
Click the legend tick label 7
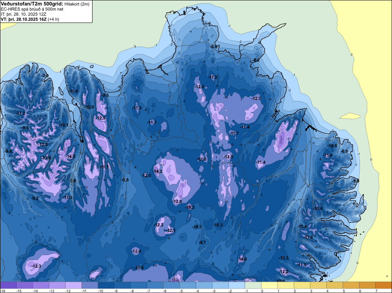376,291
